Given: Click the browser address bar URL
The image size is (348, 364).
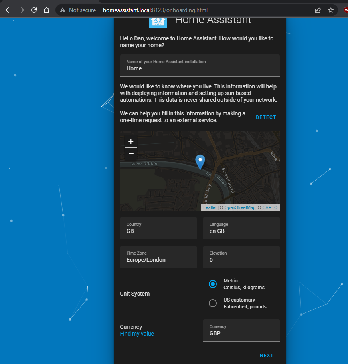Looking at the screenshot, I should pos(155,10).
